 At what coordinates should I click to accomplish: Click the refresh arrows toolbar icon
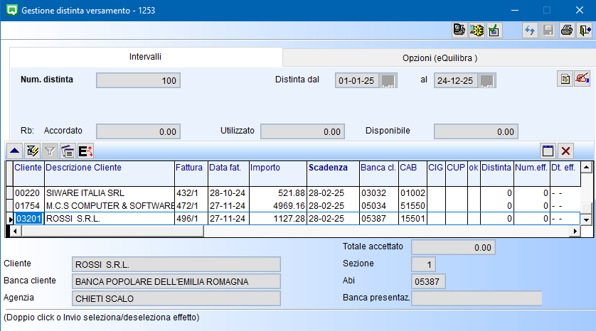(x=530, y=30)
